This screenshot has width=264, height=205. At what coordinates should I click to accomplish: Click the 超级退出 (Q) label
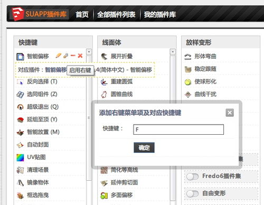[43, 107]
